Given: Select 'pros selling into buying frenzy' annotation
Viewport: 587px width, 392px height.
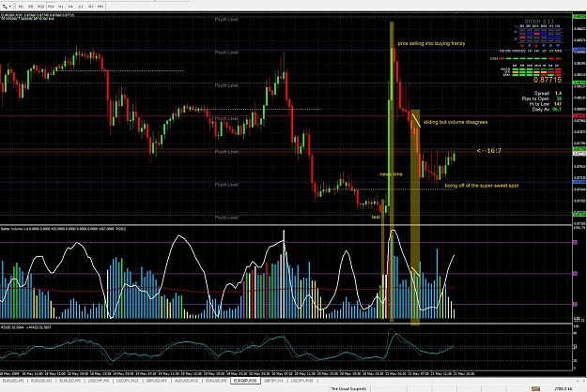Looking at the screenshot, I should (431, 43).
